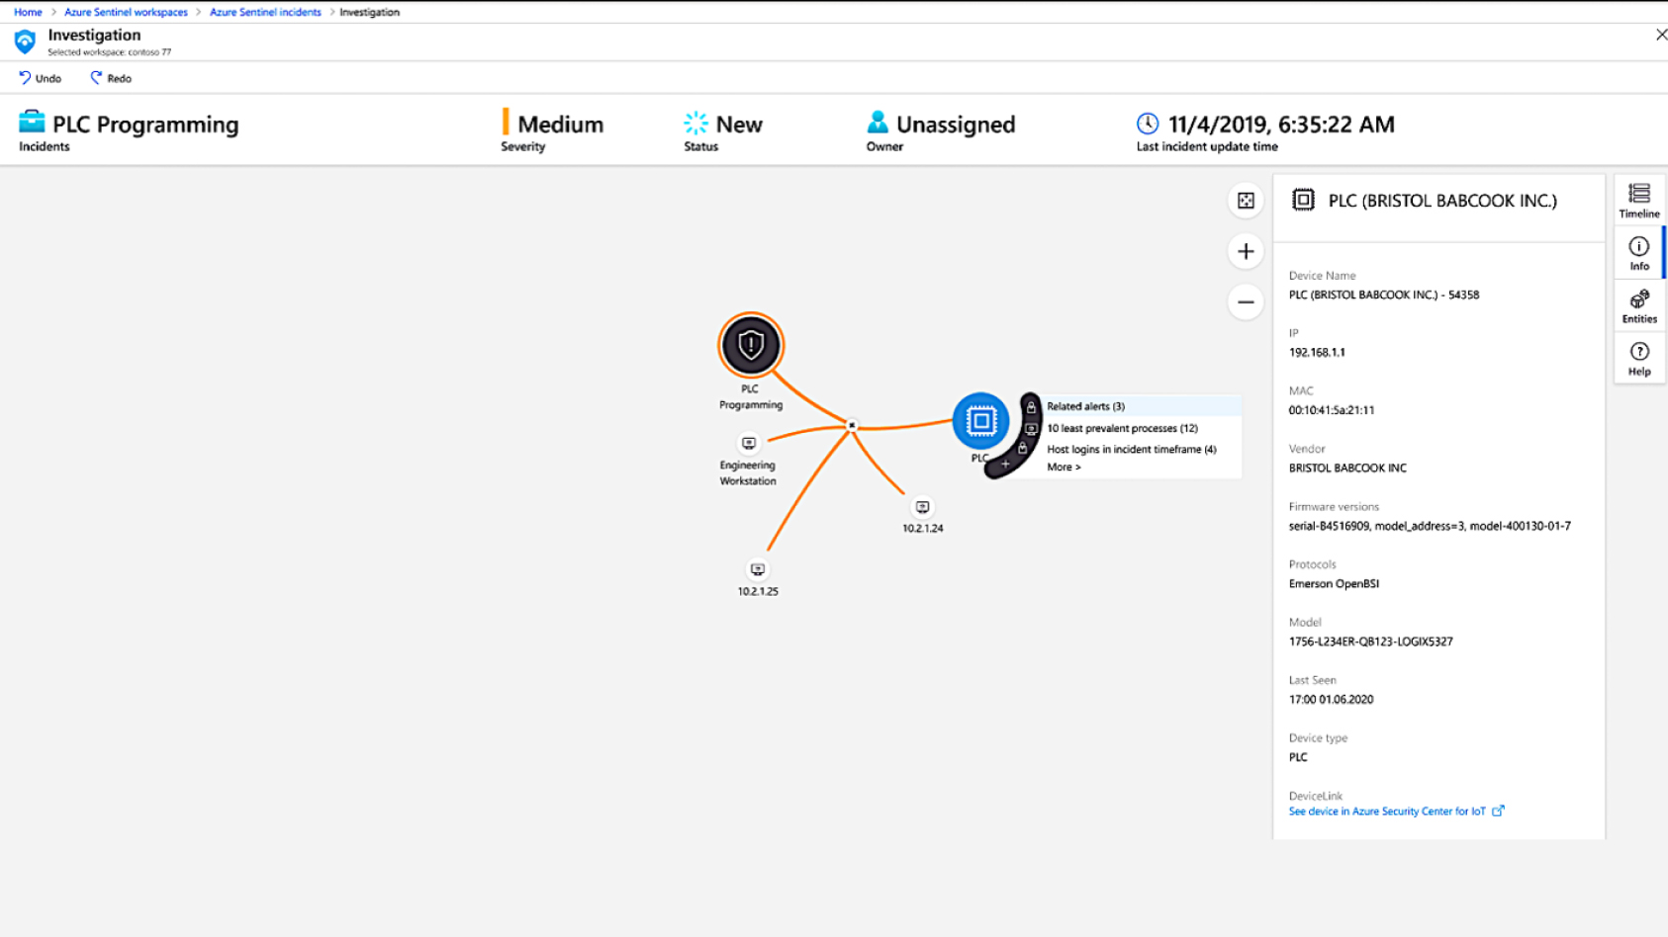
Task: Select Host logins in incident timeframe
Action: click(x=1131, y=449)
